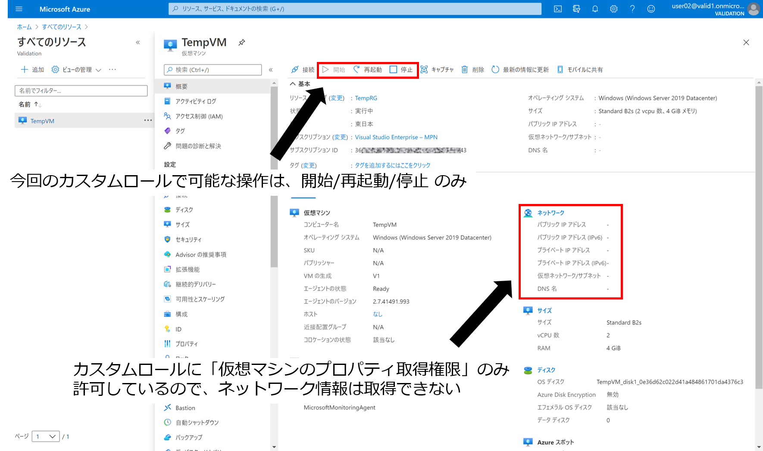Click タグを追加するにはここをクリック link

click(x=393, y=165)
